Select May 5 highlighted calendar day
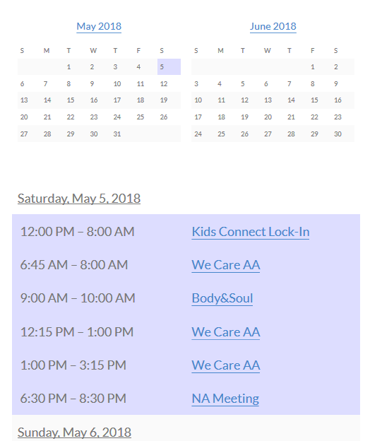Image resolution: width=370 pixels, height=441 pixels. point(169,67)
